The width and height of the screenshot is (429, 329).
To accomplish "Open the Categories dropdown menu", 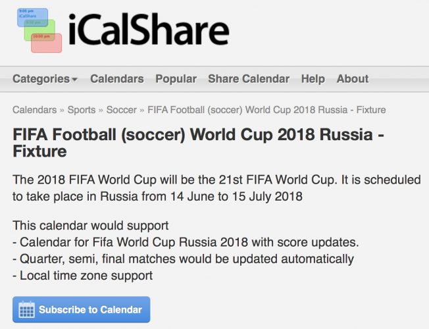I will tap(41, 79).
